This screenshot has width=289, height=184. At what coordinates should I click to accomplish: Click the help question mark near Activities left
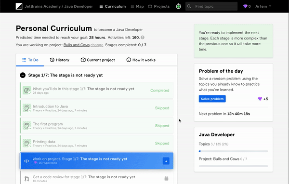143,38
